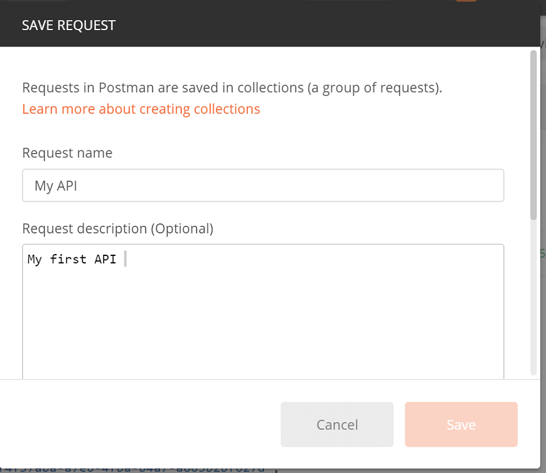
Task: Click the empty lower area of the description box
Action: point(263,331)
